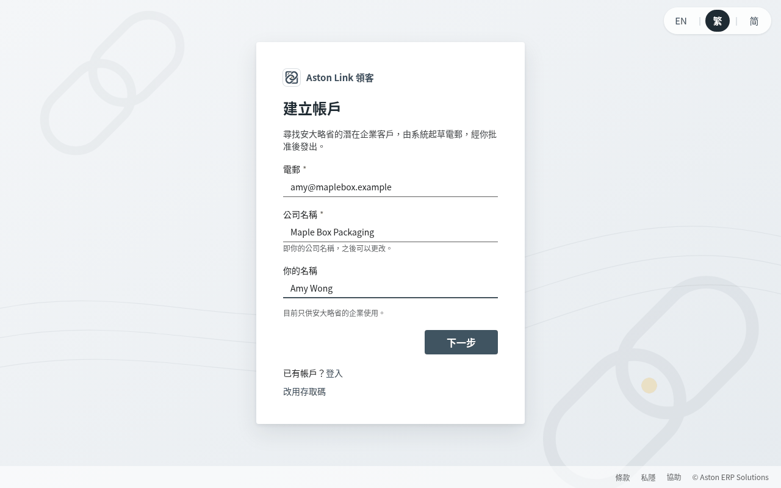Focus the 電郵 email input field

tap(390, 187)
